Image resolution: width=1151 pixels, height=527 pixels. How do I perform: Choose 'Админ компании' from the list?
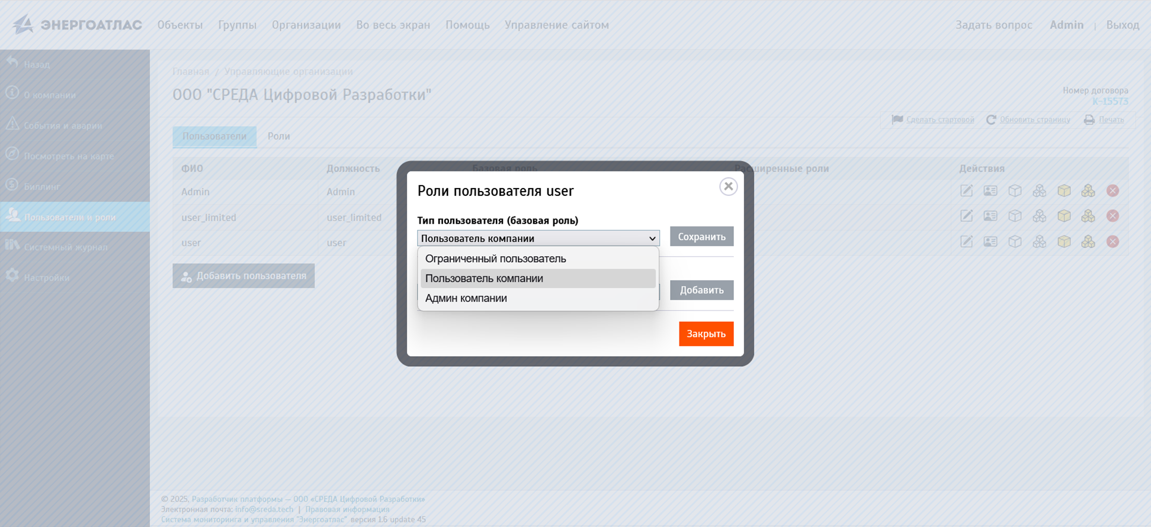coord(466,298)
